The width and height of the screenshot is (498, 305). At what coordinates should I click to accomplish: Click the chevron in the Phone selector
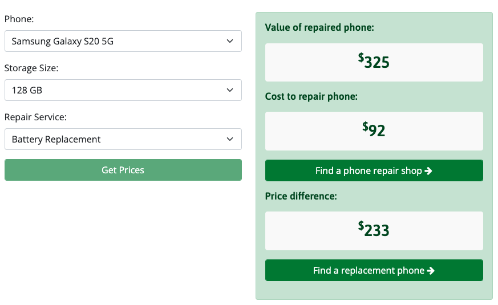pyautogui.click(x=230, y=41)
